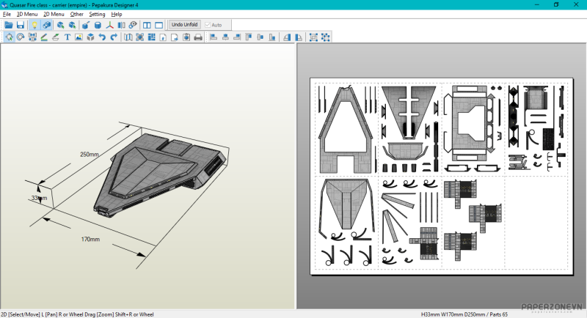587x318 pixels.
Task: Expand the Setting menu
Action: coord(97,14)
